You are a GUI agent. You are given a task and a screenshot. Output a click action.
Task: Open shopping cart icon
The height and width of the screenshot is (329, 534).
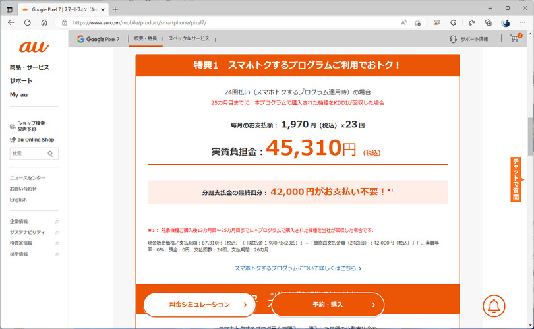516,38
